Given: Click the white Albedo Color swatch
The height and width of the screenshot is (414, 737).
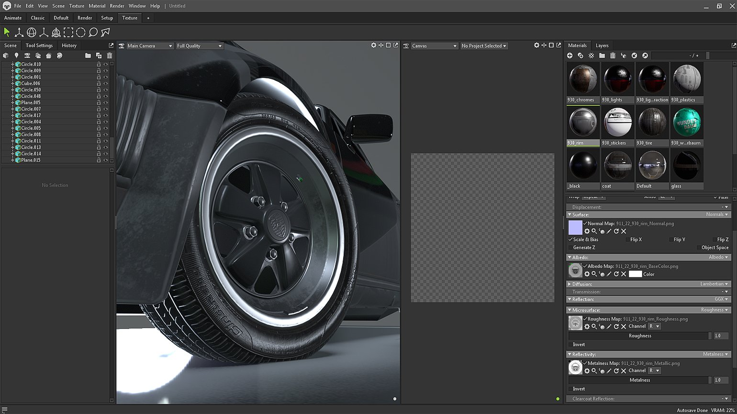Looking at the screenshot, I should click(635, 274).
